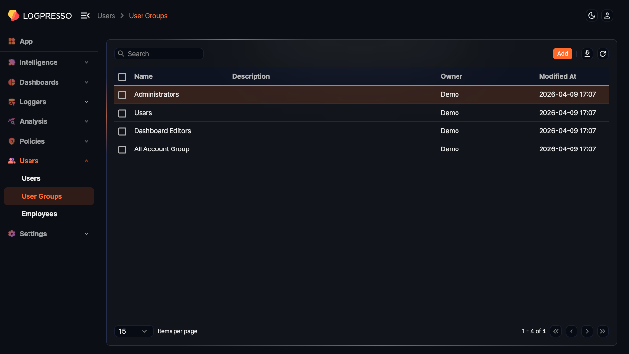Collapse the sidebar using the menu icon
Image resolution: width=629 pixels, height=354 pixels.
(86, 15)
